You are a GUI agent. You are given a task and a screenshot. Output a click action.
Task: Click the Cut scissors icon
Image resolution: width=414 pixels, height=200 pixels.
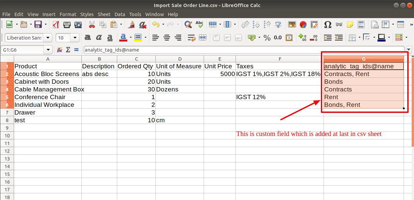click(91, 24)
